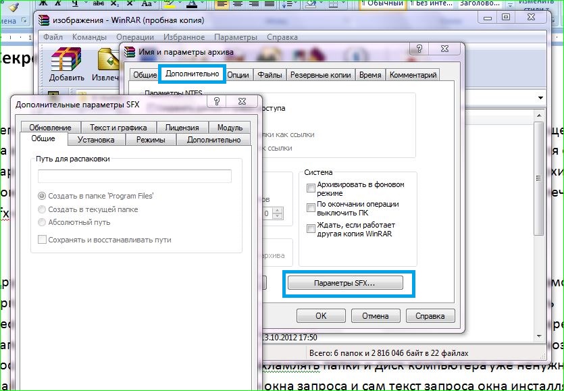The width and height of the screenshot is (564, 391).
Task: Open the Избранное menu in WinRAR
Action: click(184, 37)
